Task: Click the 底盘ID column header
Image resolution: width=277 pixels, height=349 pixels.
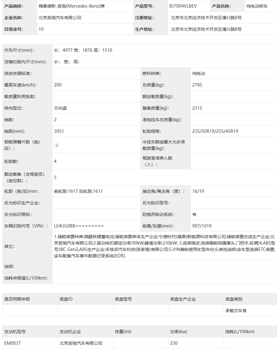Action: tap(66, 299)
